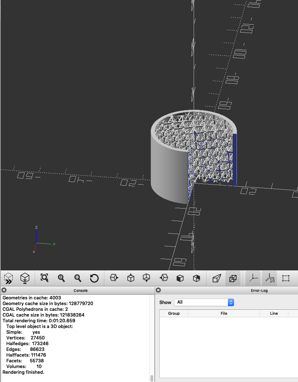The width and height of the screenshot is (298, 382).
Task: Close the Console panel
Action: point(4,290)
